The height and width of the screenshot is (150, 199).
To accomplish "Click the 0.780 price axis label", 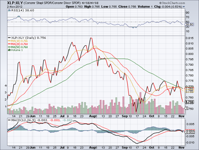I will 189,76.
